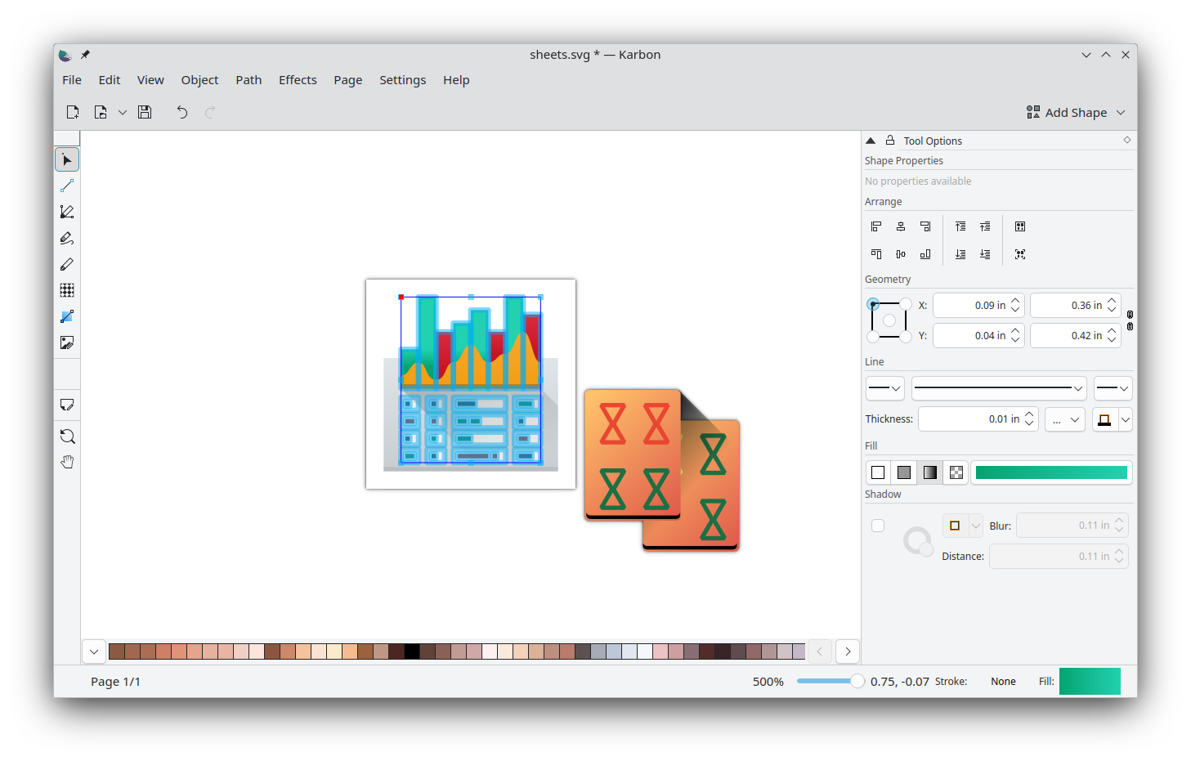The height and width of the screenshot is (761, 1191).
Task: Choose the center anchor point radio button
Action: click(889, 320)
